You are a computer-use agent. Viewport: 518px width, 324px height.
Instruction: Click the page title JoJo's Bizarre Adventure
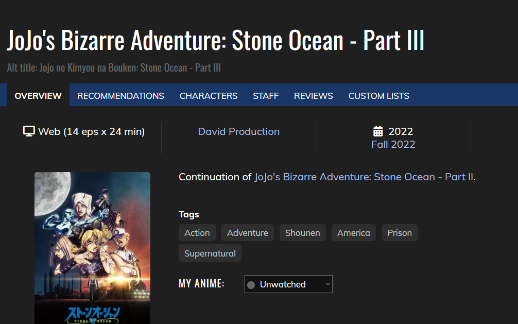(215, 40)
